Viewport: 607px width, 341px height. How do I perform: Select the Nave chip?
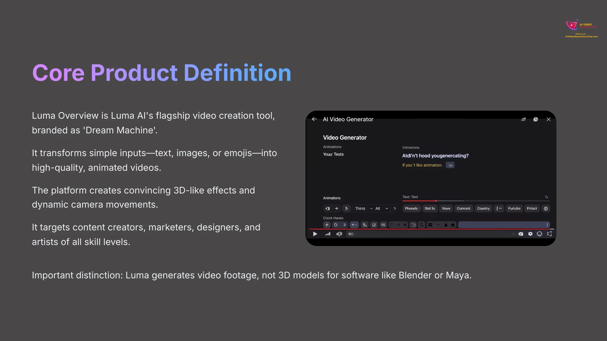(x=446, y=208)
